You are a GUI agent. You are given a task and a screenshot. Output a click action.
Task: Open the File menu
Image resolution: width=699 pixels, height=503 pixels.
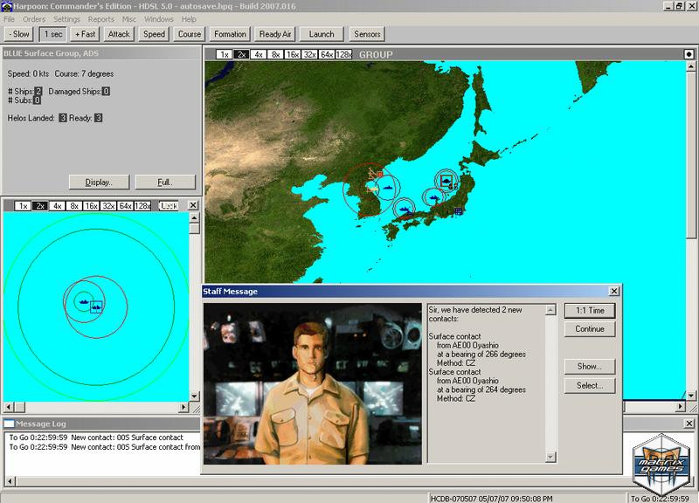(10, 19)
